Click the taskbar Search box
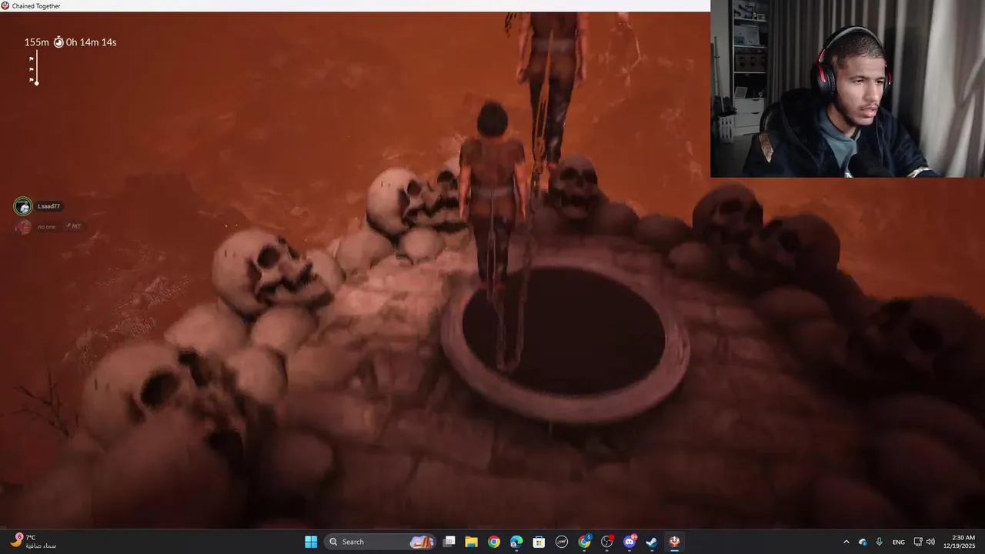The image size is (985, 554). point(380,542)
